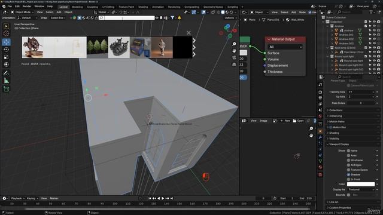Screen dimensions: 383x215
Task: Open the Material Output target 'All' dropdown
Action: point(285,47)
